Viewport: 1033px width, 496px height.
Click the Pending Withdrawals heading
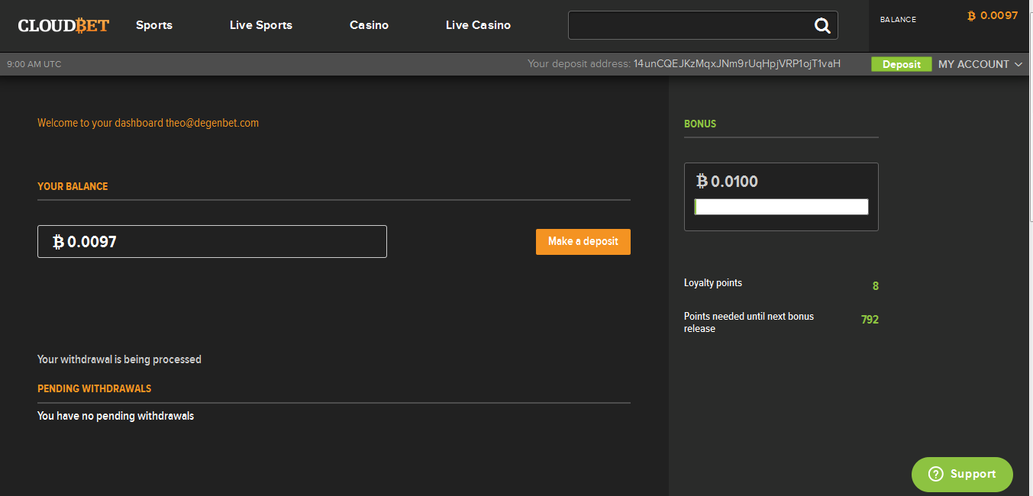(x=95, y=388)
